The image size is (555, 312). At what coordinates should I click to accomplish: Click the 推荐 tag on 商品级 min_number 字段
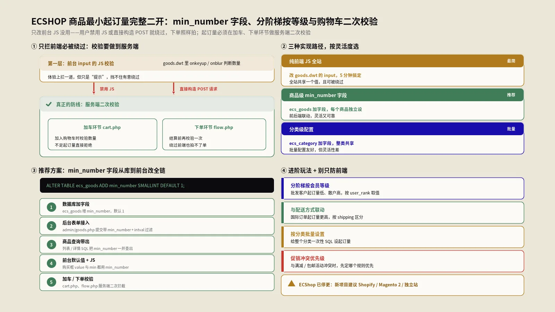click(x=511, y=95)
